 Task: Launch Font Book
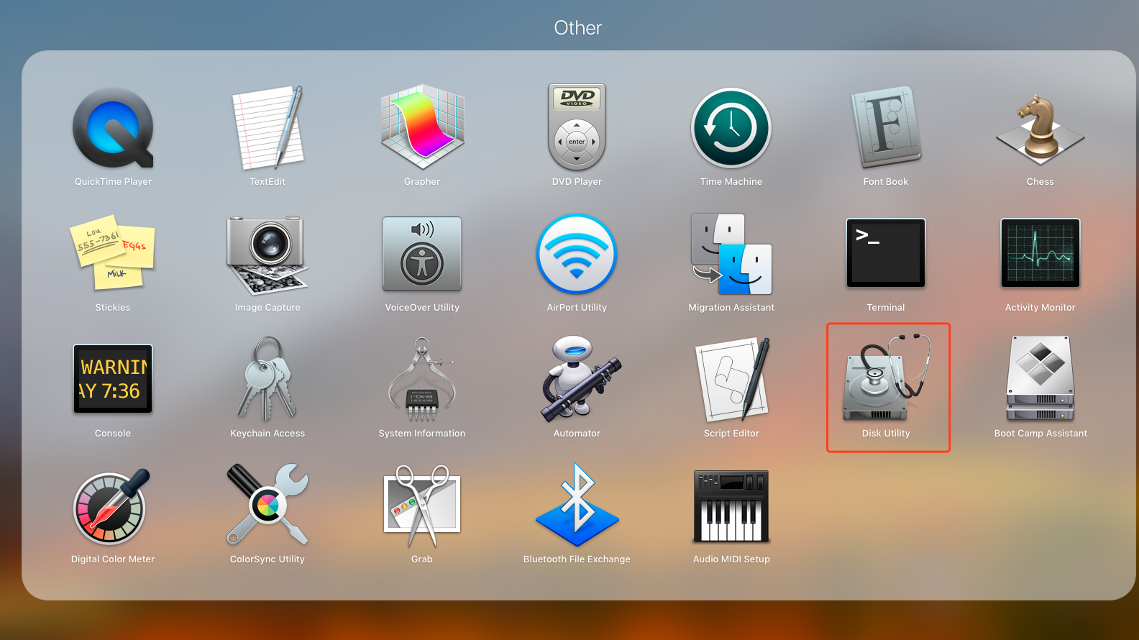click(886, 128)
